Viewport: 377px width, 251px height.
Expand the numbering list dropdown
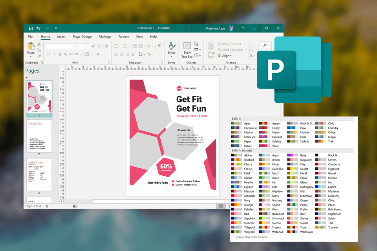pyautogui.click(x=128, y=46)
